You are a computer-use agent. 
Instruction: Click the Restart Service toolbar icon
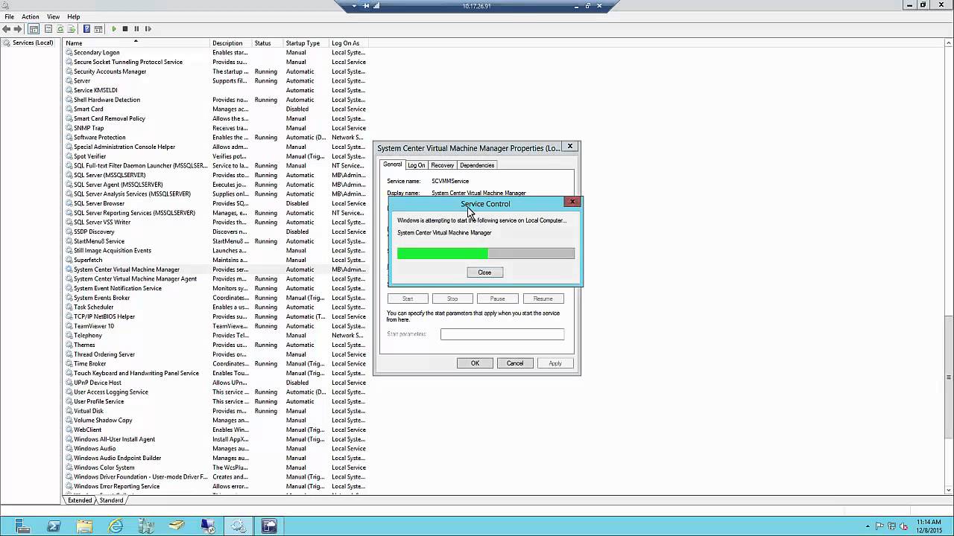click(148, 29)
